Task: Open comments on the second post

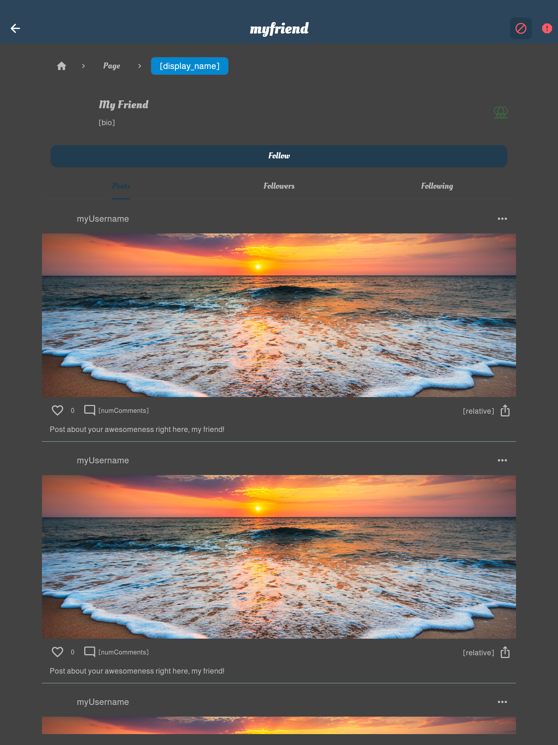Action: (90, 652)
